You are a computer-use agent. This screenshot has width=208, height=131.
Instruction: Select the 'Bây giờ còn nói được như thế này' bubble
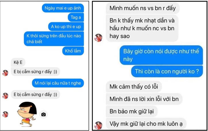coord(161,55)
